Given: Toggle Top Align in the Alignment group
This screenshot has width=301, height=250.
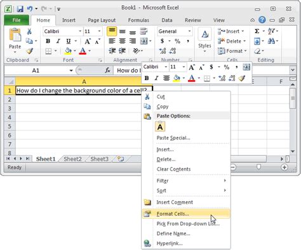Looking at the screenshot, I should [x=112, y=31].
